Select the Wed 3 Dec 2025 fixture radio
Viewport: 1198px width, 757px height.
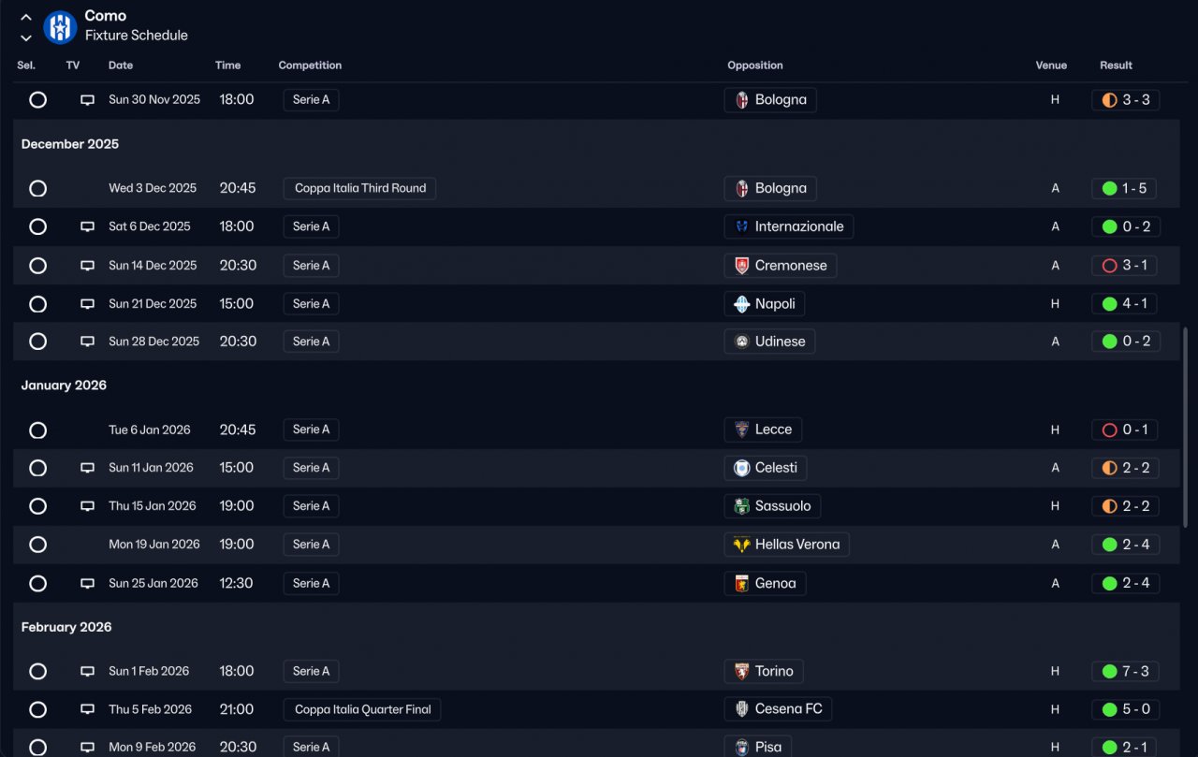pyautogui.click(x=37, y=188)
